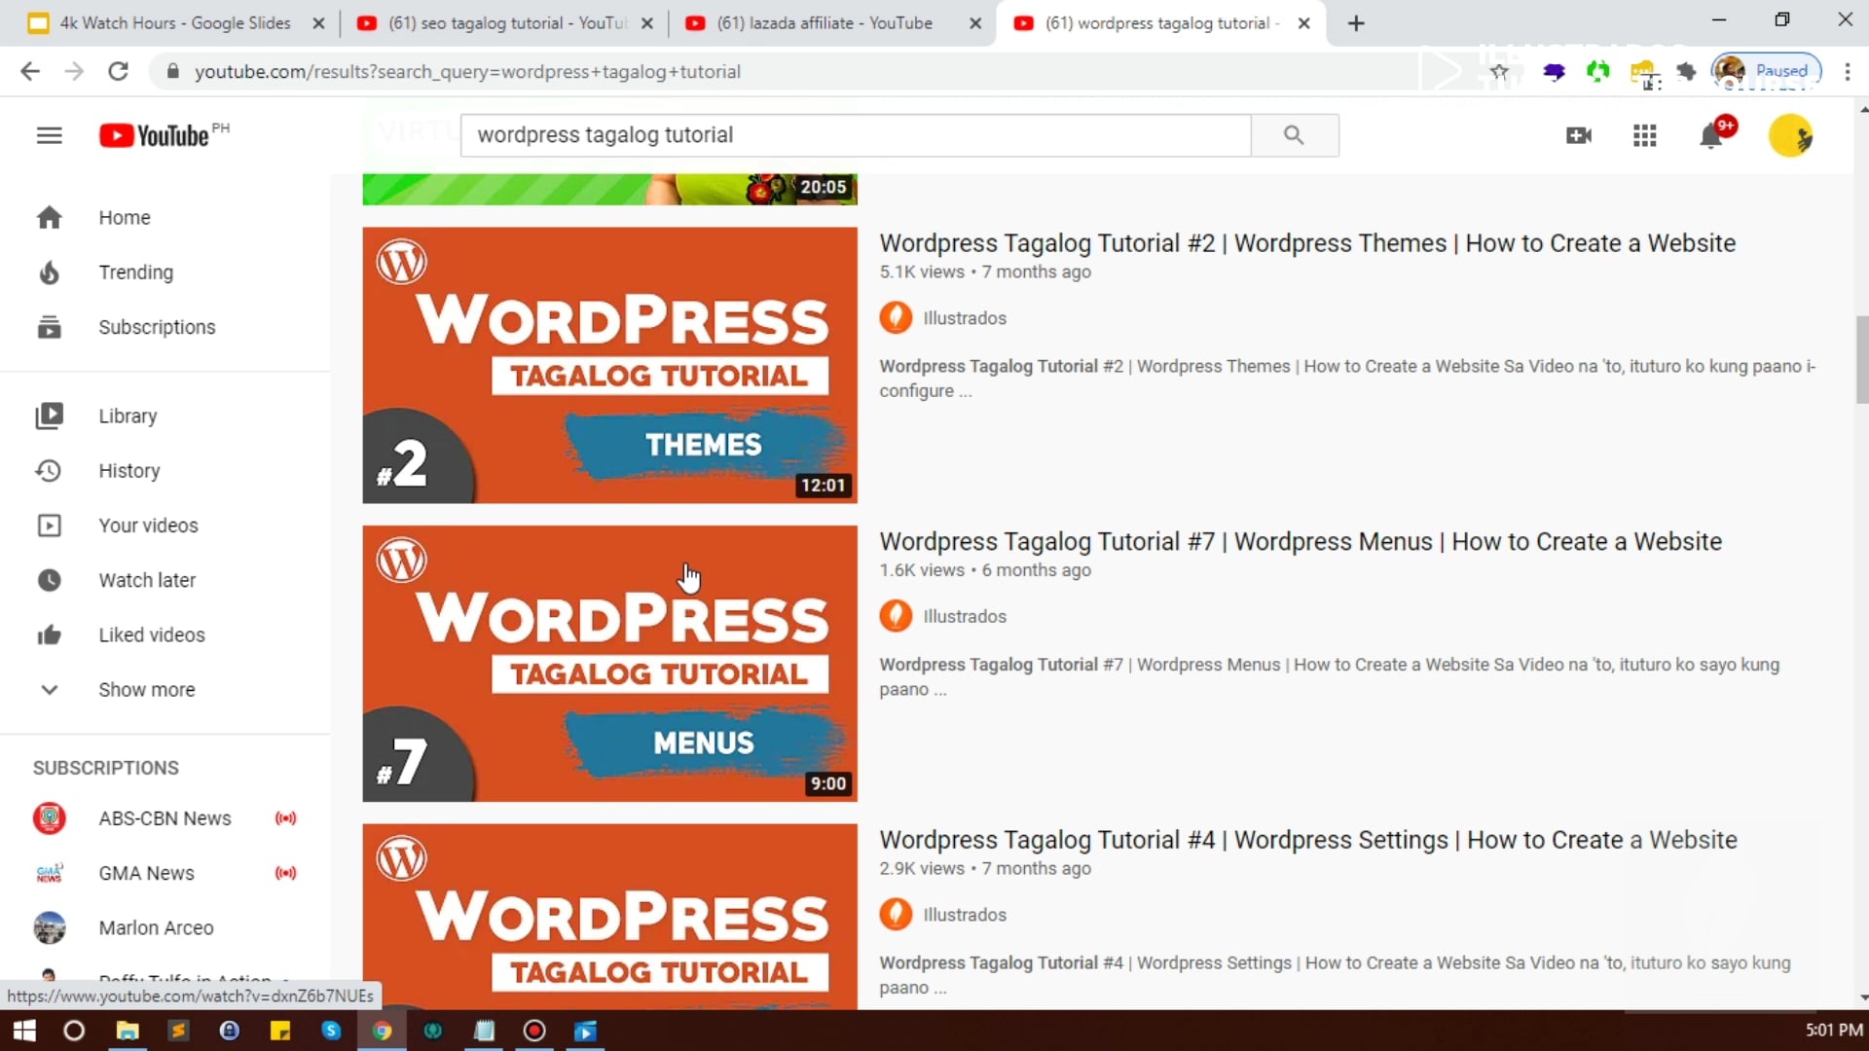Open the Trending sidebar item
This screenshot has width=1869, height=1051.
[x=135, y=272]
